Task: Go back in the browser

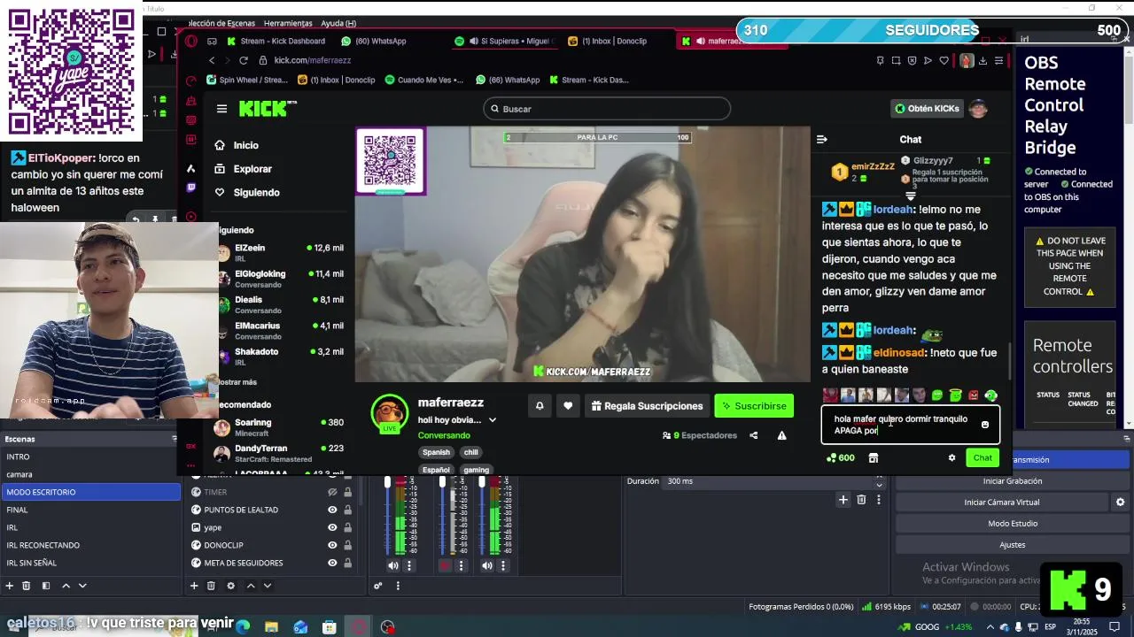Action: click(x=212, y=60)
